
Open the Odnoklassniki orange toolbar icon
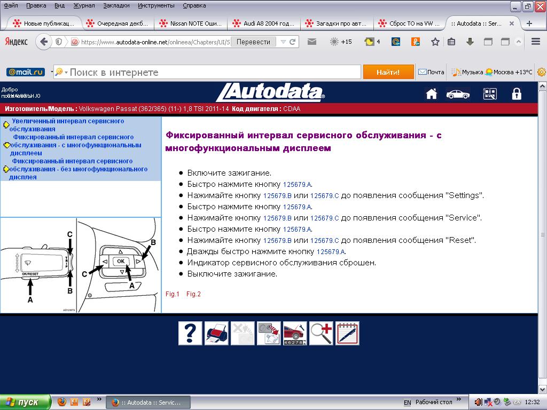(x=416, y=42)
